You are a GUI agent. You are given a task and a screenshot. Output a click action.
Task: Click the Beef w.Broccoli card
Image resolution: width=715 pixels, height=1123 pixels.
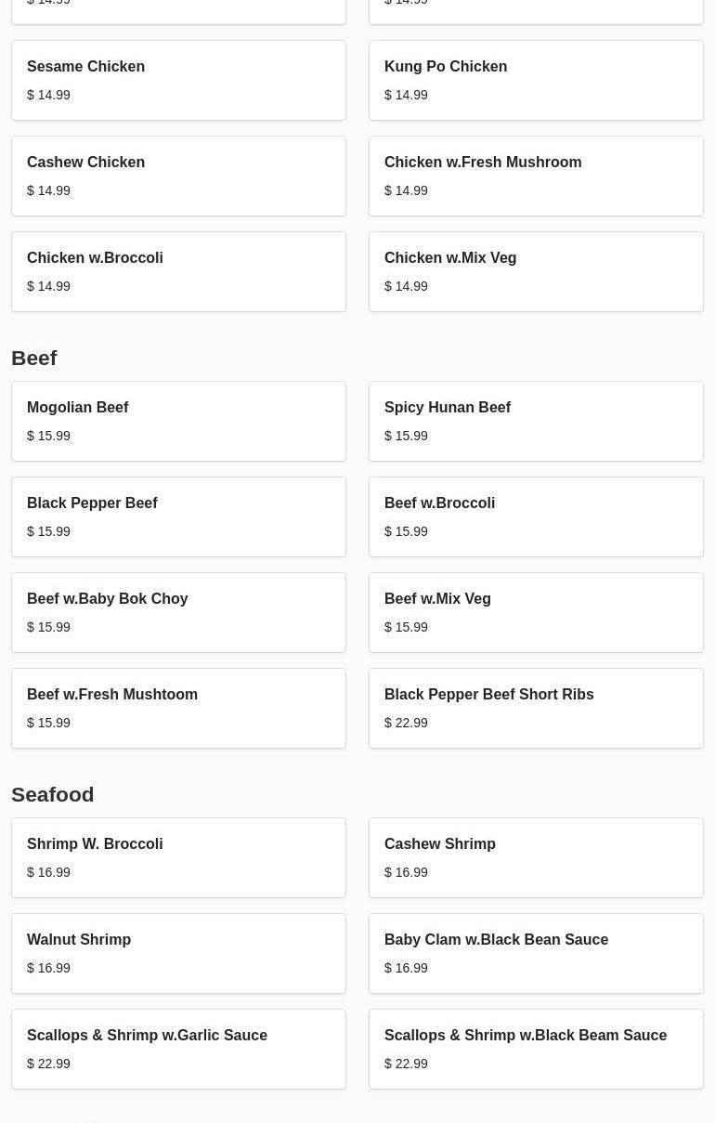(536, 516)
